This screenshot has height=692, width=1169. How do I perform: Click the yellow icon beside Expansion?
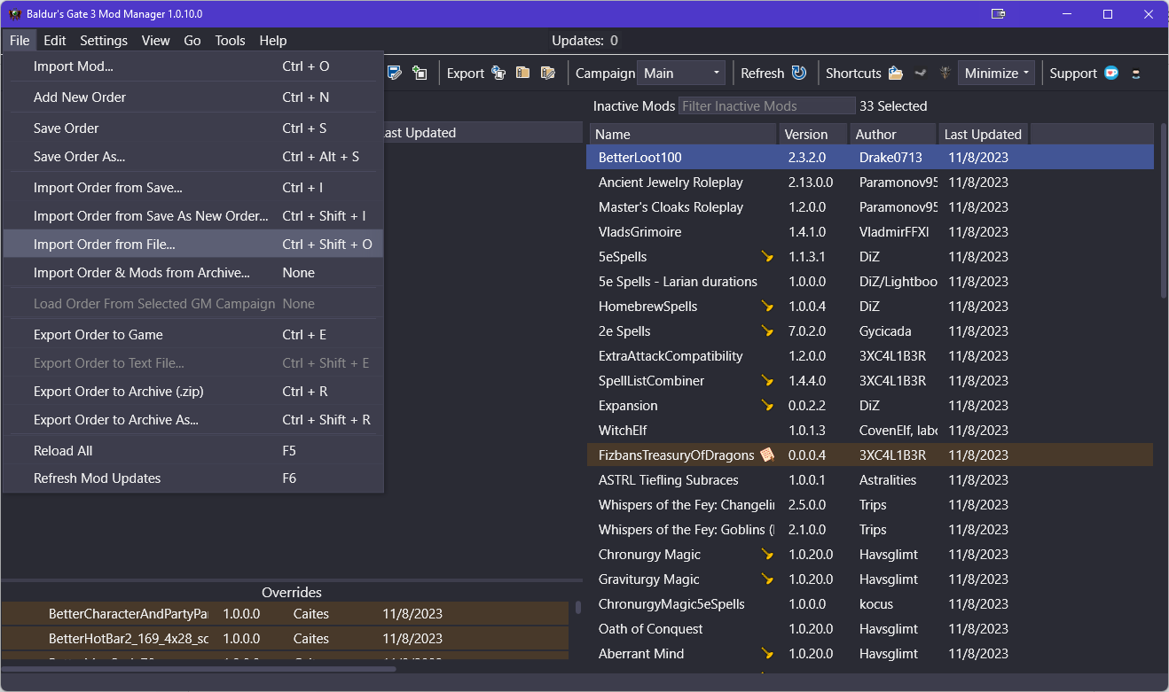pyautogui.click(x=767, y=406)
